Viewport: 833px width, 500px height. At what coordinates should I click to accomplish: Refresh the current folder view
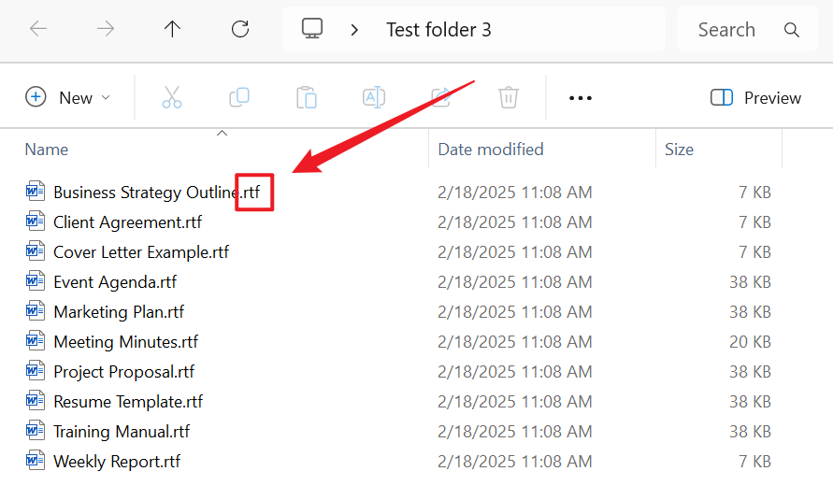pyautogui.click(x=240, y=29)
